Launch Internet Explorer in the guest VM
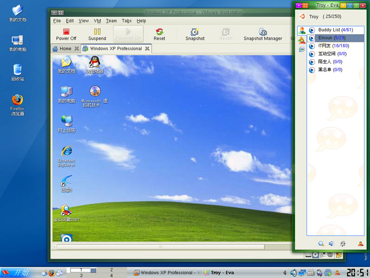The image size is (370, 278). click(67, 156)
